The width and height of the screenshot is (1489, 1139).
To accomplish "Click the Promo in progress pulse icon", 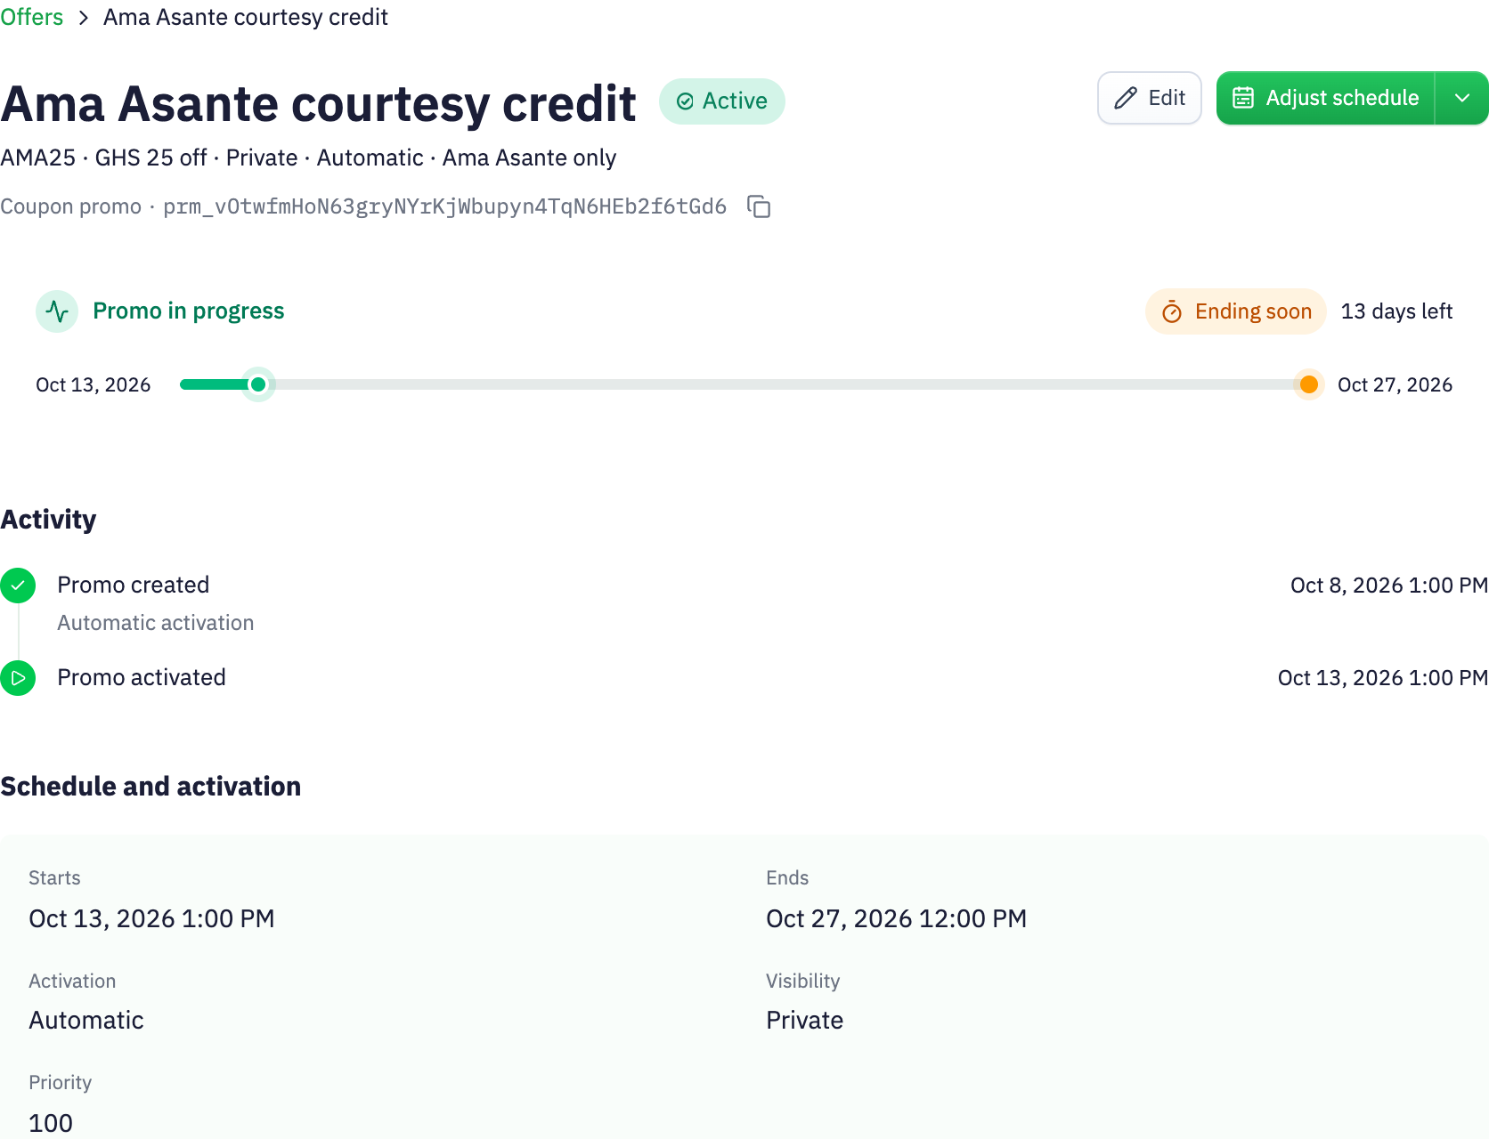I will 57,311.
